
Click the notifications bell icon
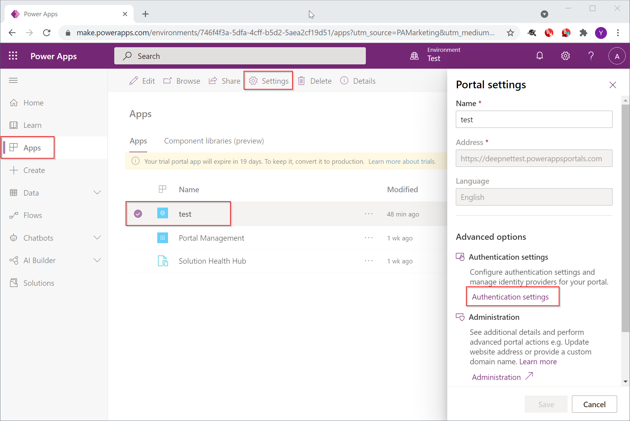(x=539, y=56)
